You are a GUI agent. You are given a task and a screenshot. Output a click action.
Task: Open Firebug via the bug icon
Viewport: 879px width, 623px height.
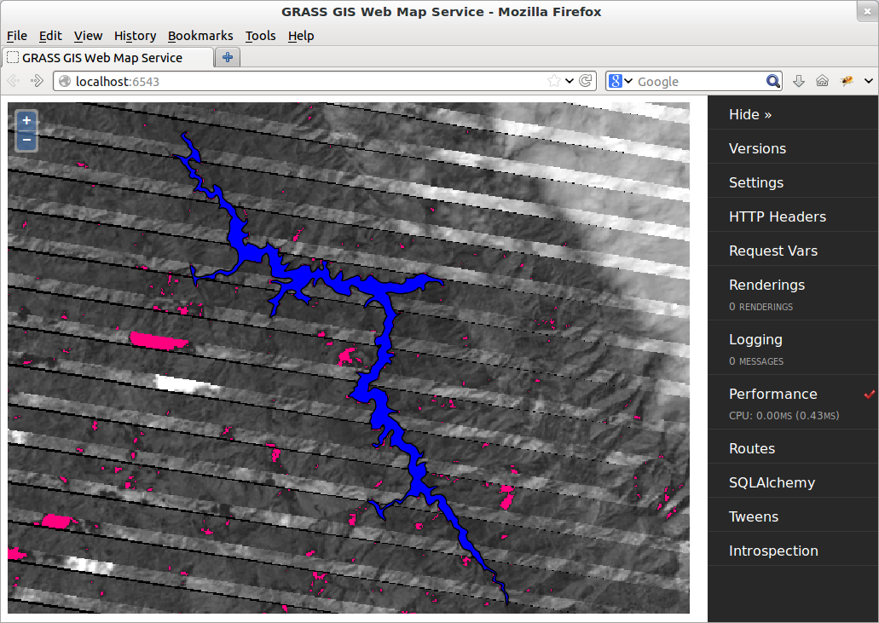(846, 80)
